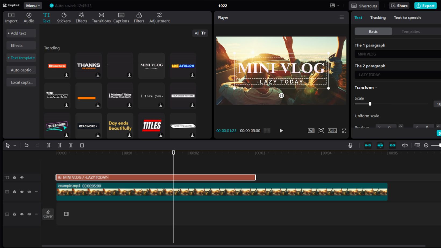441x248 pixels.
Task: Lock the example.mp4 video track
Action: click(x=15, y=192)
